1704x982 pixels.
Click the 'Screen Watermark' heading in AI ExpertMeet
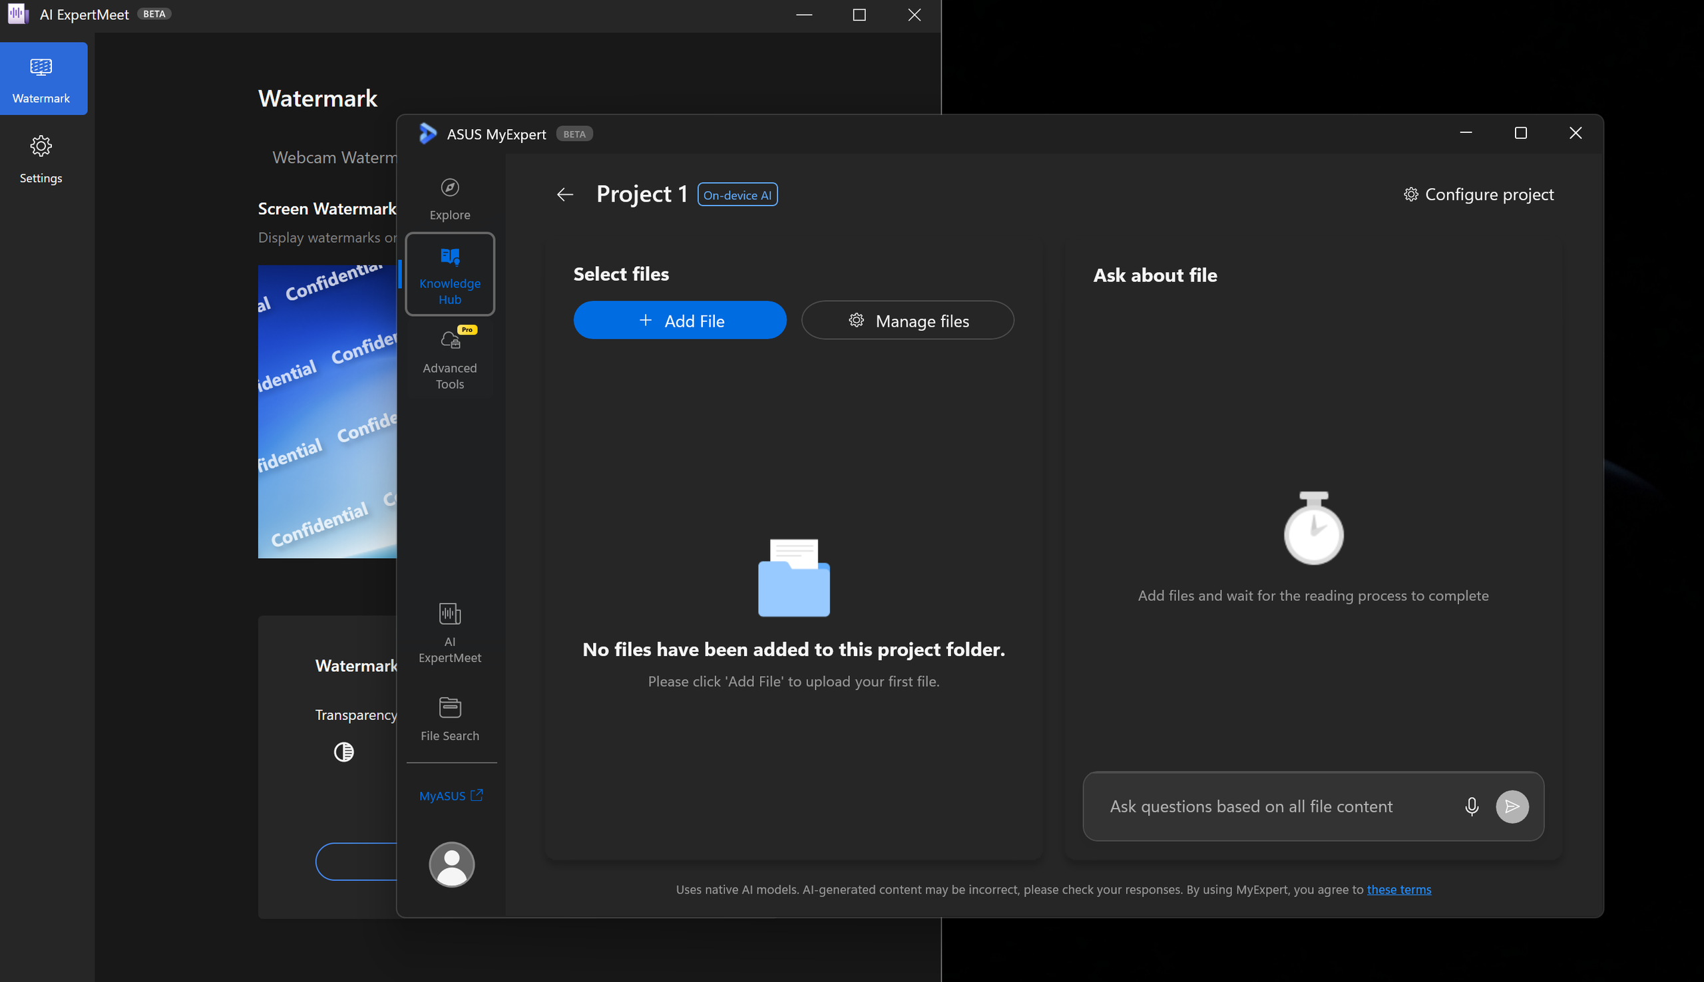[327, 209]
